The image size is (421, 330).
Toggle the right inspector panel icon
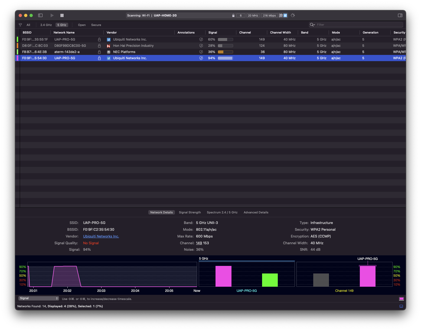point(400,15)
